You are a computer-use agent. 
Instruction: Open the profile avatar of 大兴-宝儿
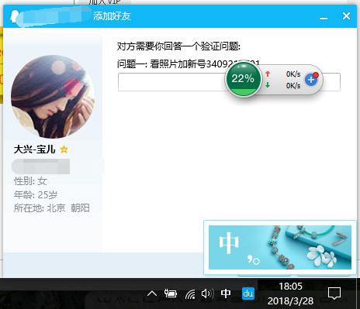(x=53, y=97)
